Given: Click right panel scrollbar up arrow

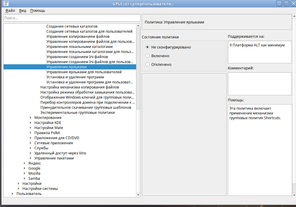Looking at the screenshot, I should pyautogui.click(x=294, y=16).
